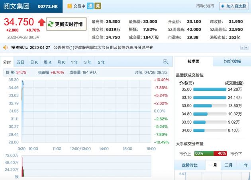This screenshot has height=180, width=251.
Task: Click the plus icon in 加入自选股
Action: click(223, 6)
